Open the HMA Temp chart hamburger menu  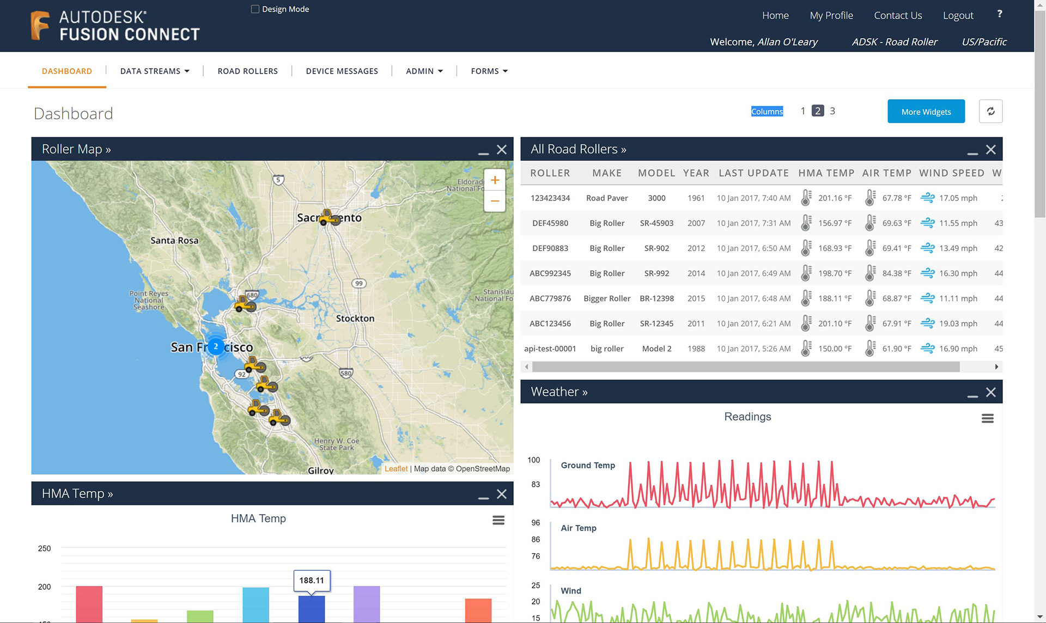point(498,520)
